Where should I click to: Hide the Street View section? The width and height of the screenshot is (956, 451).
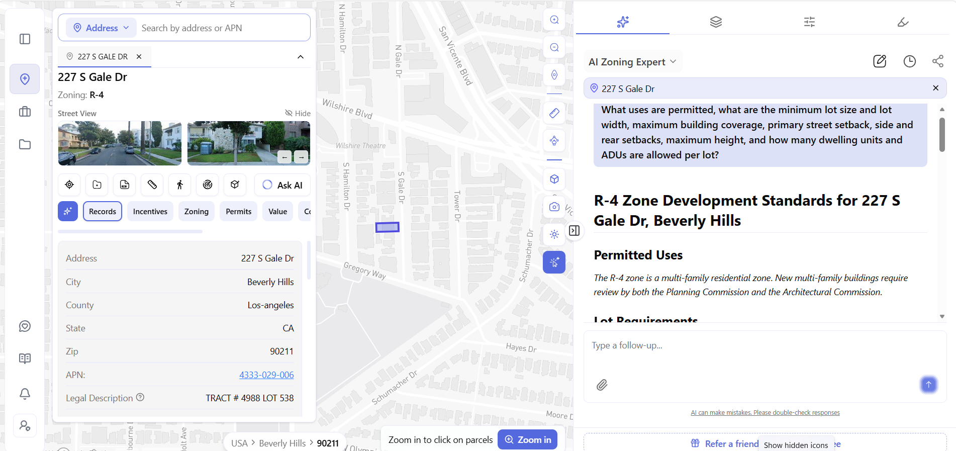(x=298, y=114)
